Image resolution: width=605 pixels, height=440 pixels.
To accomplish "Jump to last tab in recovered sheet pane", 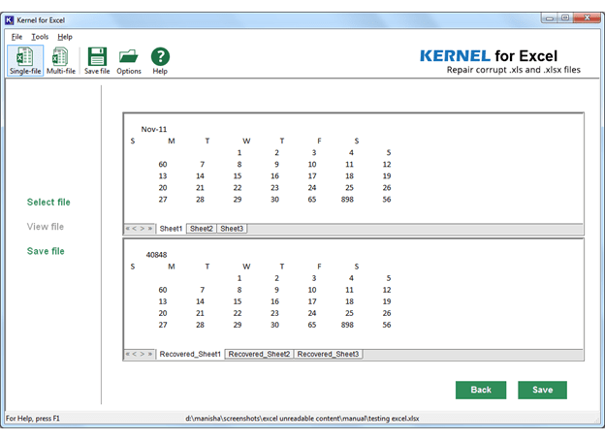I will tap(149, 354).
